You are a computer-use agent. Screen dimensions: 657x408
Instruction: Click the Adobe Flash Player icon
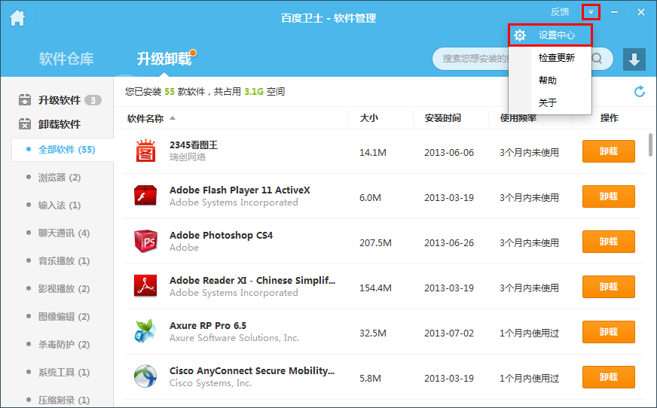tap(145, 196)
